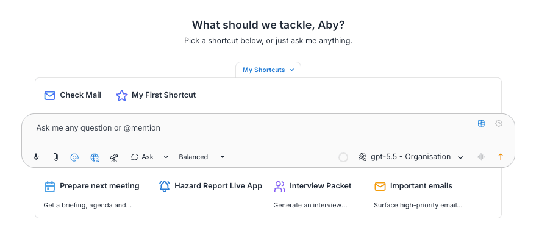Click the telescope research icon
Screen dimensions: 539x244
coord(115,157)
